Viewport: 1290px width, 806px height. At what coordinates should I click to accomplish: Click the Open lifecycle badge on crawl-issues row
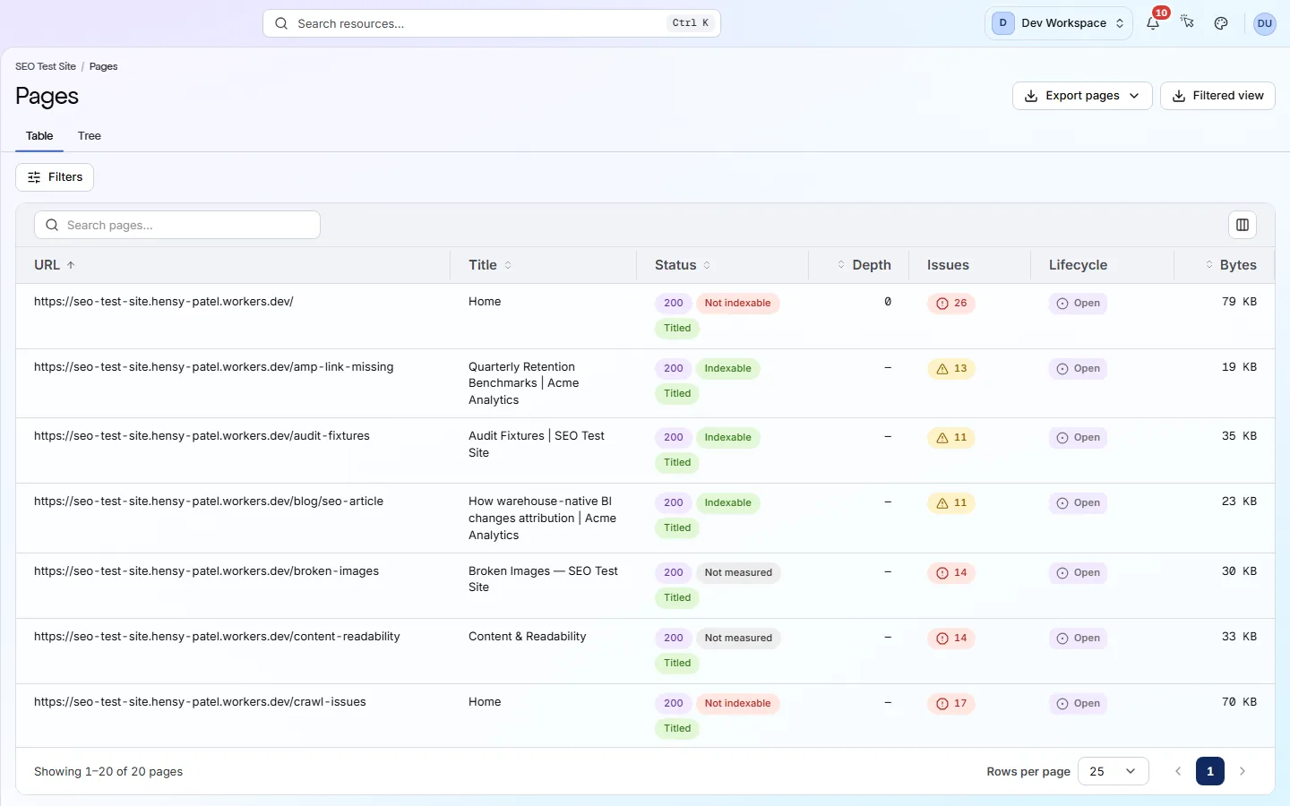1078,704
